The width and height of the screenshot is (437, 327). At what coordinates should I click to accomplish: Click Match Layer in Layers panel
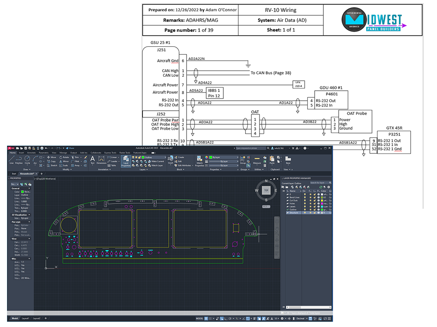pyautogui.click(x=156, y=165)
